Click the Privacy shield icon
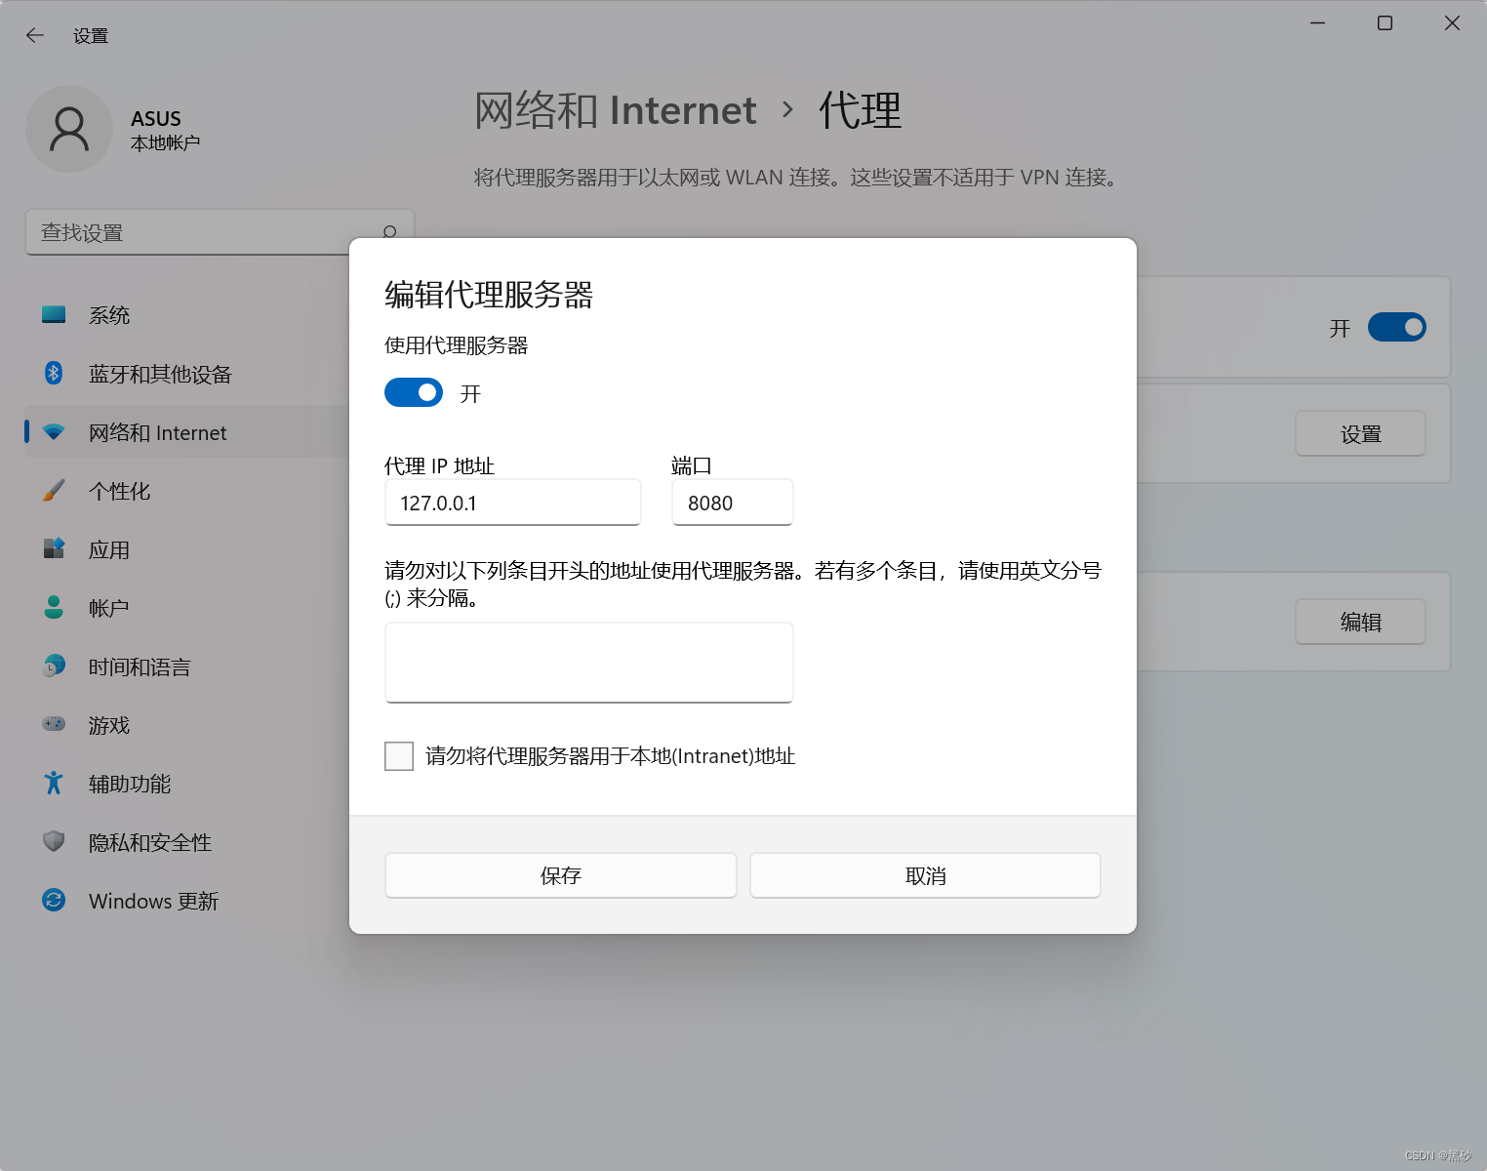 (x=54, y=841)
